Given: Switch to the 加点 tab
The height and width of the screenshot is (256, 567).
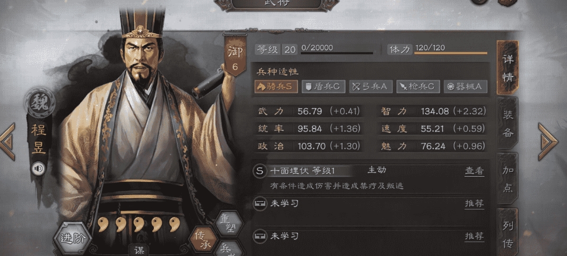Looking at the screenshot, I should coord(508,179).
